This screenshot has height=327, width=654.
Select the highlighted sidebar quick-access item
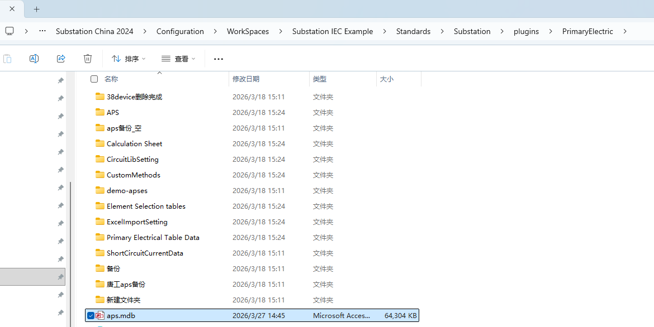(32, 277)
